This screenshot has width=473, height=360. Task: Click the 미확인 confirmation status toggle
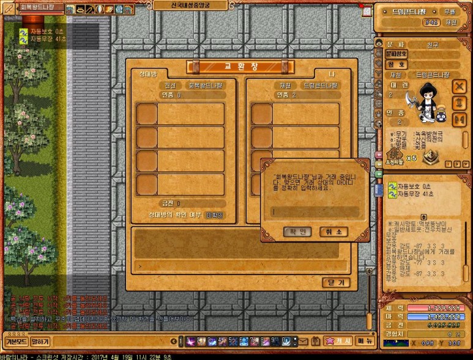(x=214, y=215)
